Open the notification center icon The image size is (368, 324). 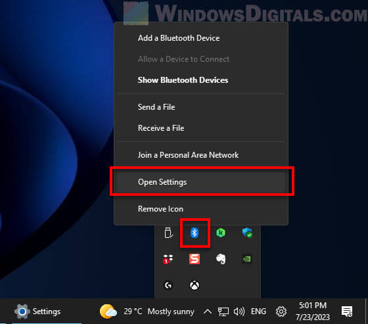347,312
